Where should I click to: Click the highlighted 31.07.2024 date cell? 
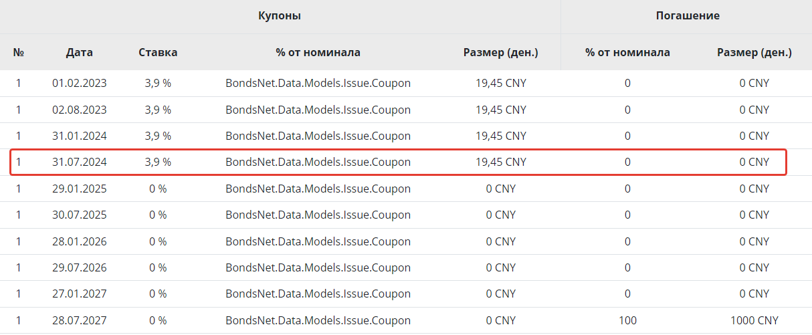click(x=80, y=162)
